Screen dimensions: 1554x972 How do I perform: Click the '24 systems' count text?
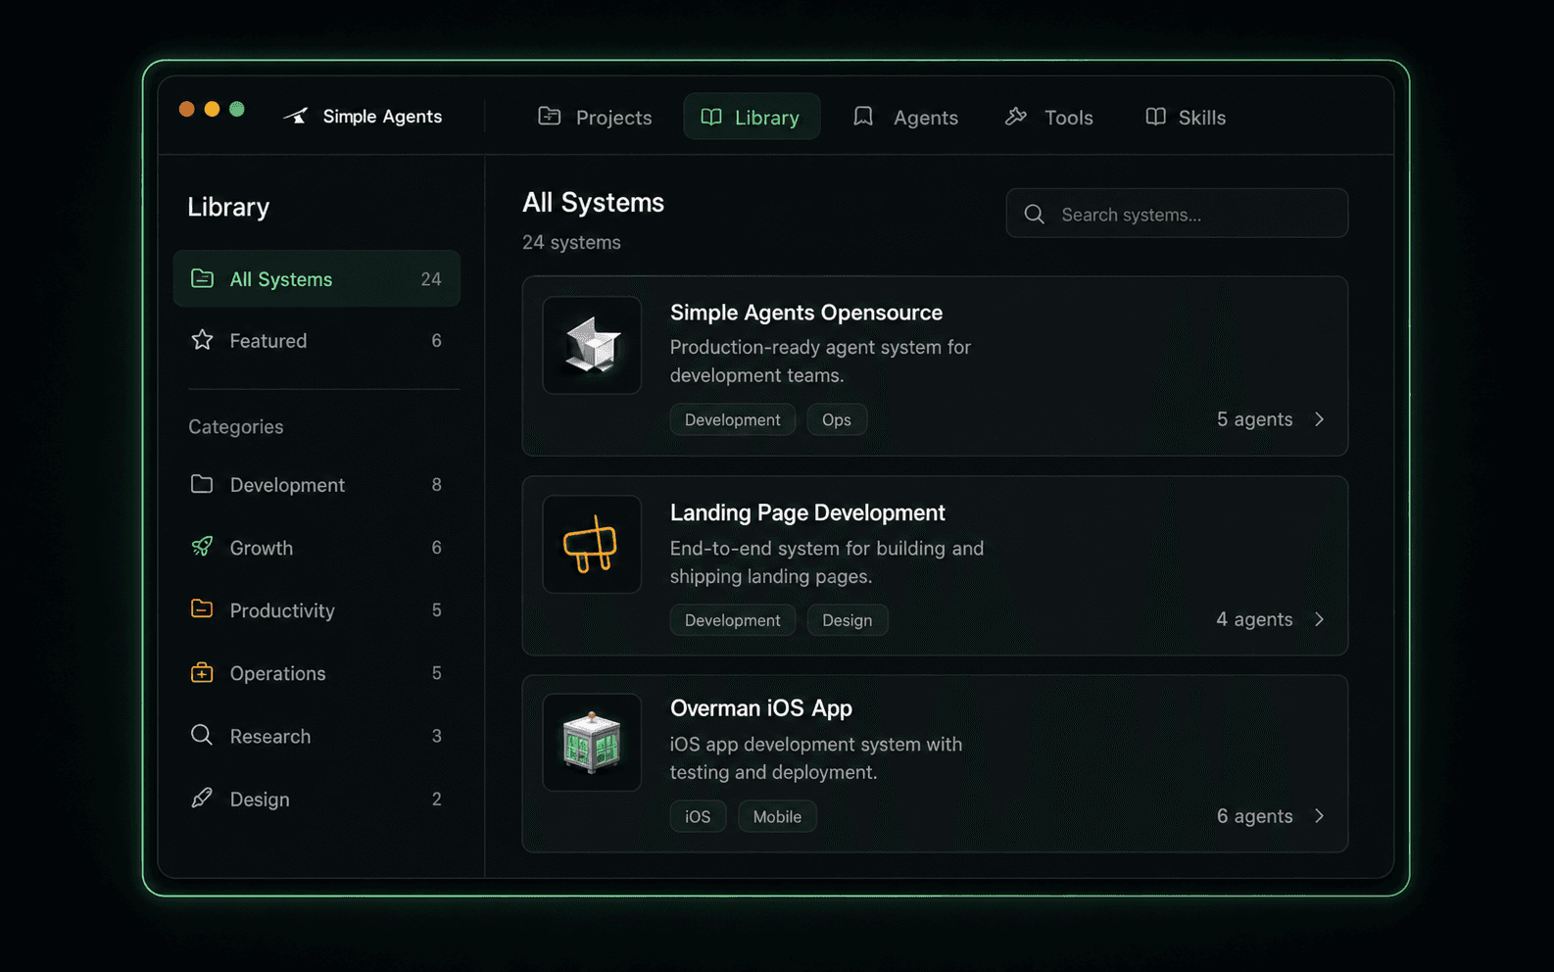571,242
